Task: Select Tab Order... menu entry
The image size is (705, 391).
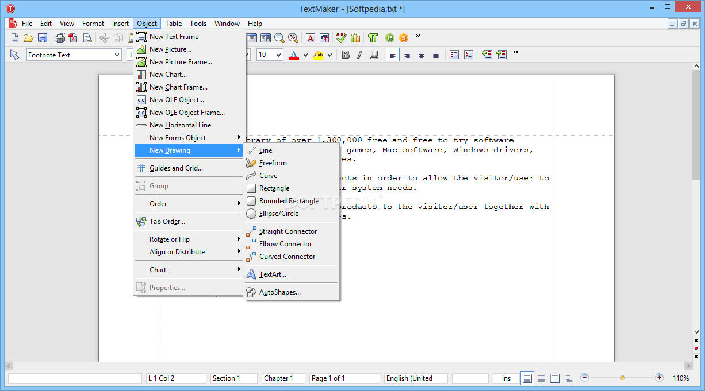Action: (189, 222)
